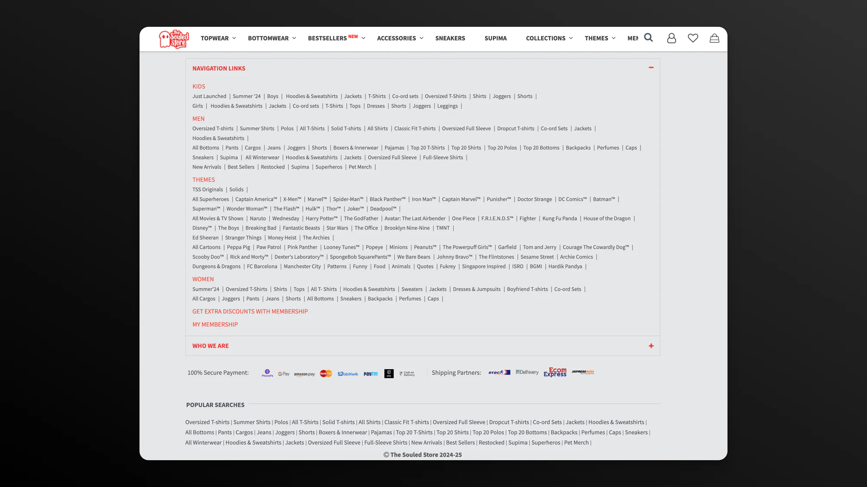Click the black square pay logo
This screenshot has height=487, width=867.
389,374
